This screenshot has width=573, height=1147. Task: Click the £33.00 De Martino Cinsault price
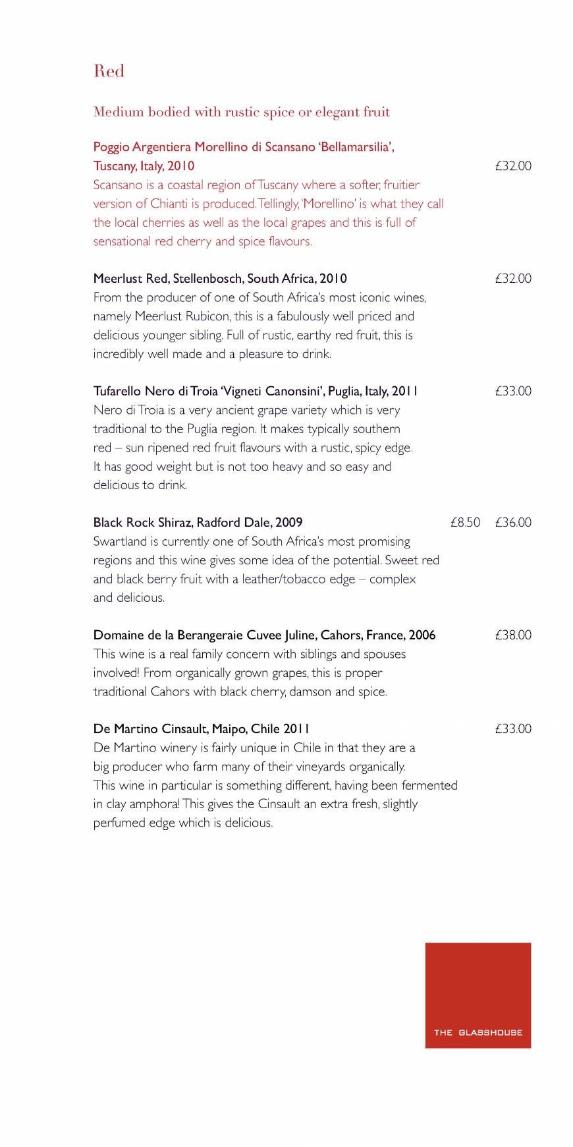pos(513,728)
